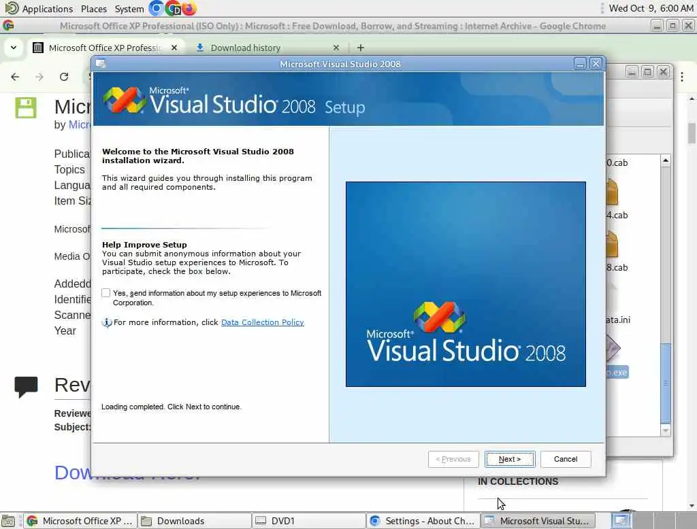Select the highlighted .exe file in file manager

tap(617, 372)
